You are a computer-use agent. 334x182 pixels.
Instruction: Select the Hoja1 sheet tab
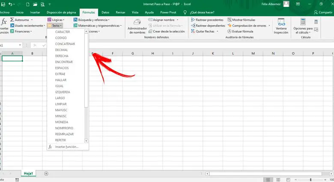coord(28,173)
